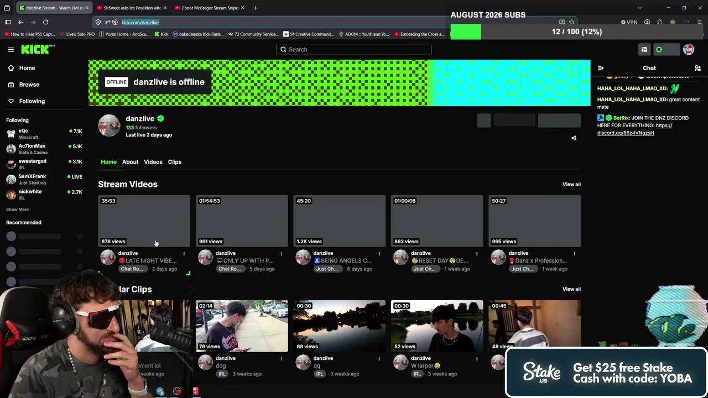Open SamXFrank's channel in Following list
Image resolution: width=708 pixels, height=398 pixels.
tap(44, 179)
